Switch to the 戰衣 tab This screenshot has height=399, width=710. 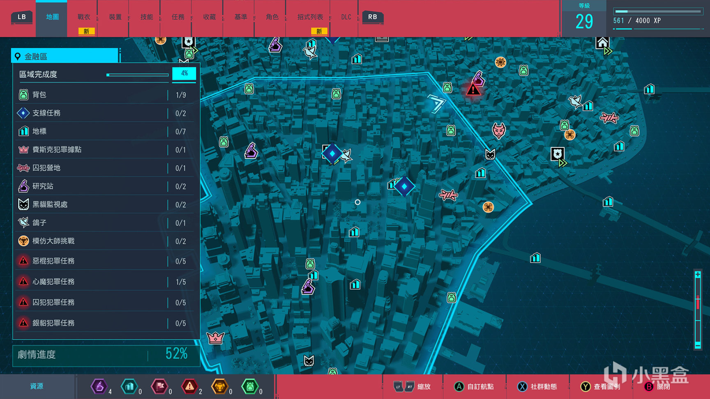[84, 17]
